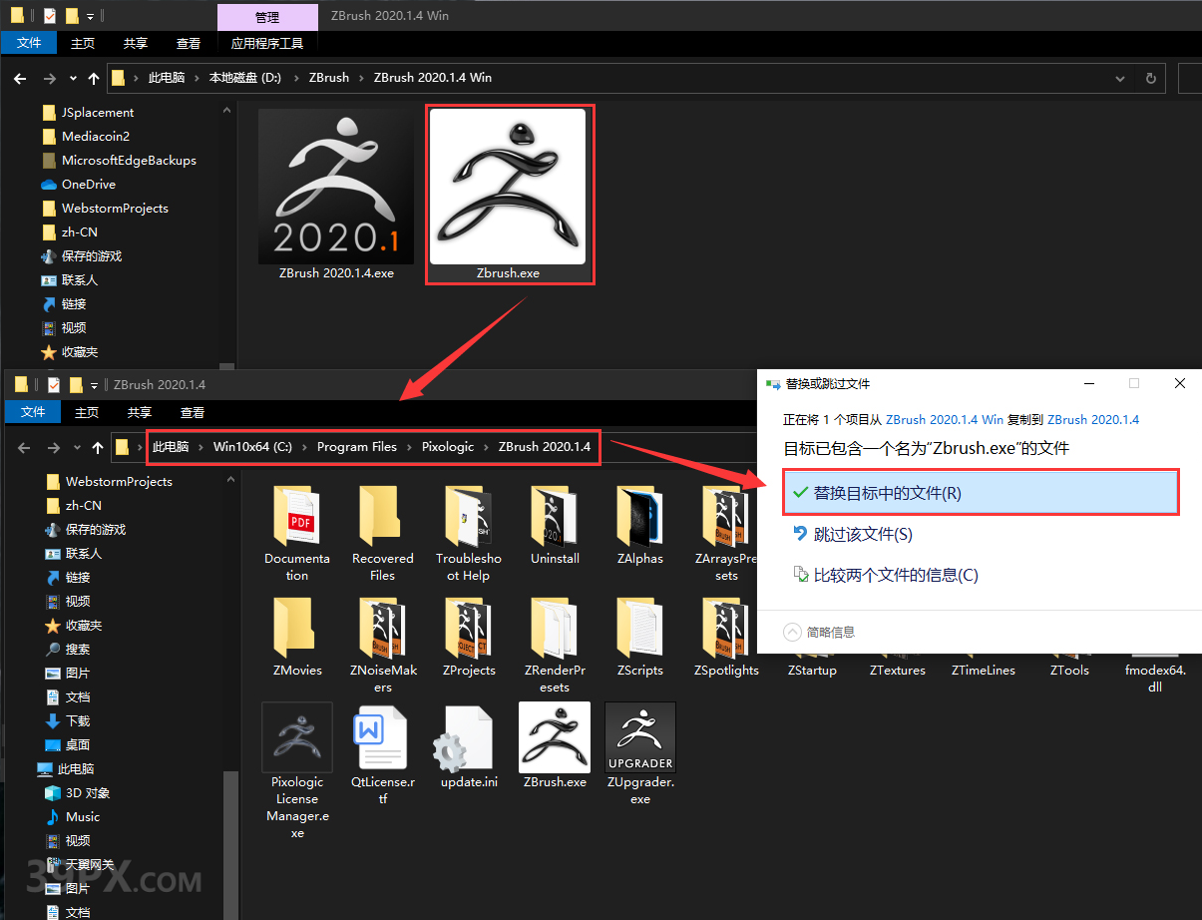Open the ZScripts folder
The height and width of the screenshot is (920, 1202).
pos(640,639)
